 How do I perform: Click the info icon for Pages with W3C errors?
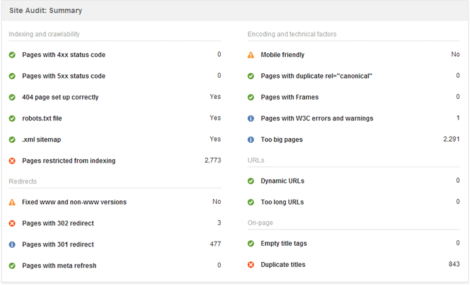(251, 118)
